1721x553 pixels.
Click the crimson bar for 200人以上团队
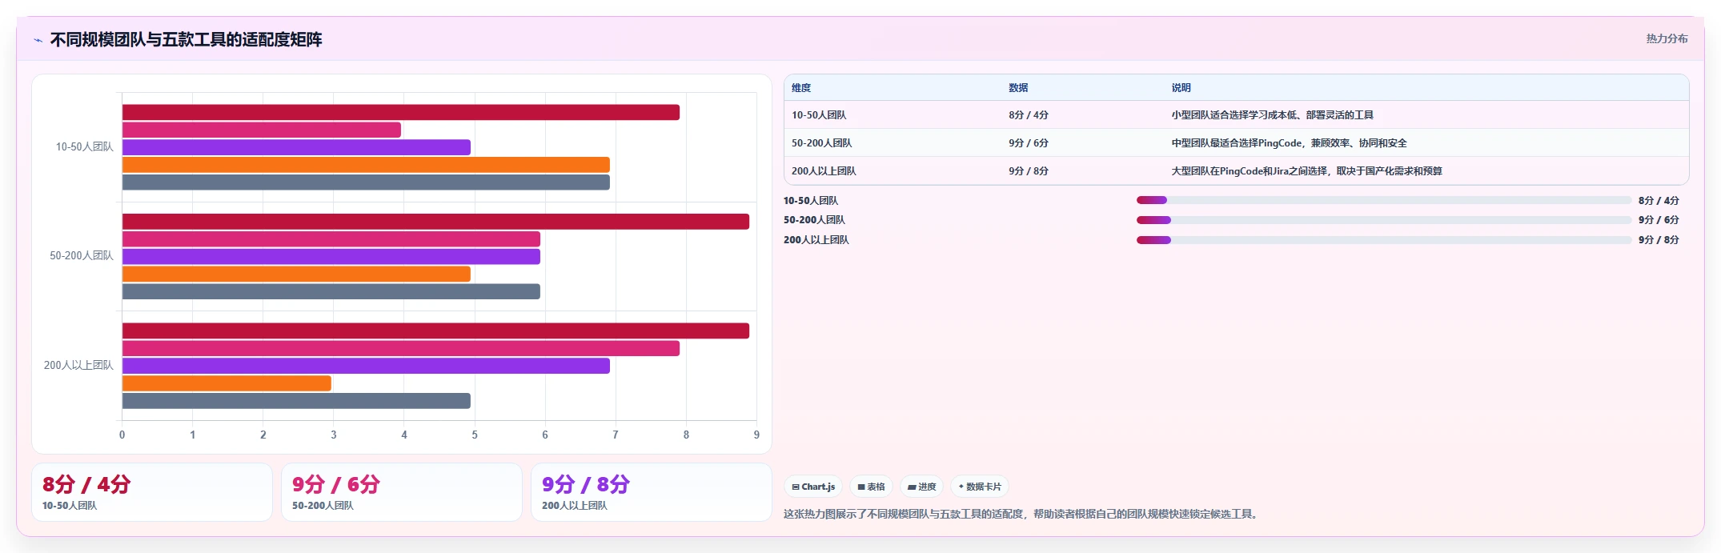[x=435, y=331]
